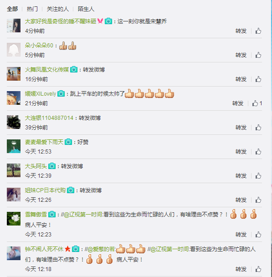Screen dimensions: 272x277
Task: Like the comment posted 今天 12:18
Action: pyautogui.click(x=258, y=269)
